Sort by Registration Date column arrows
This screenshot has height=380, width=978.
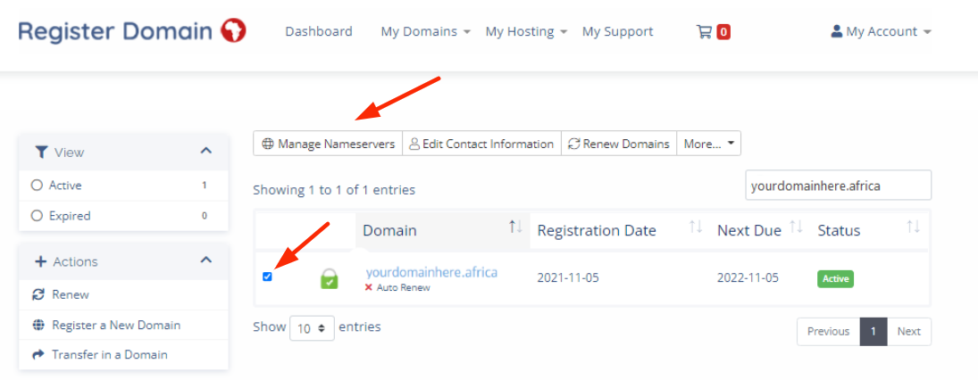(x=697, y=228)
